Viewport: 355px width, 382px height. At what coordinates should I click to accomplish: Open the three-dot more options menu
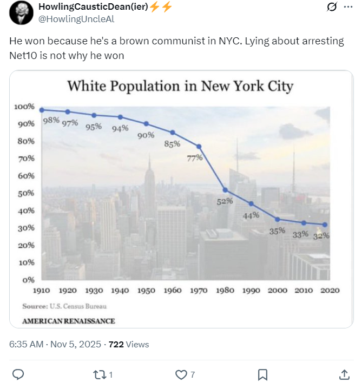tap(347, 7)
